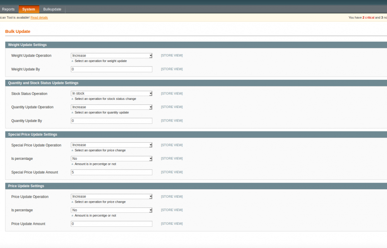Click the Quantity Update By input field

pos(111,120)
